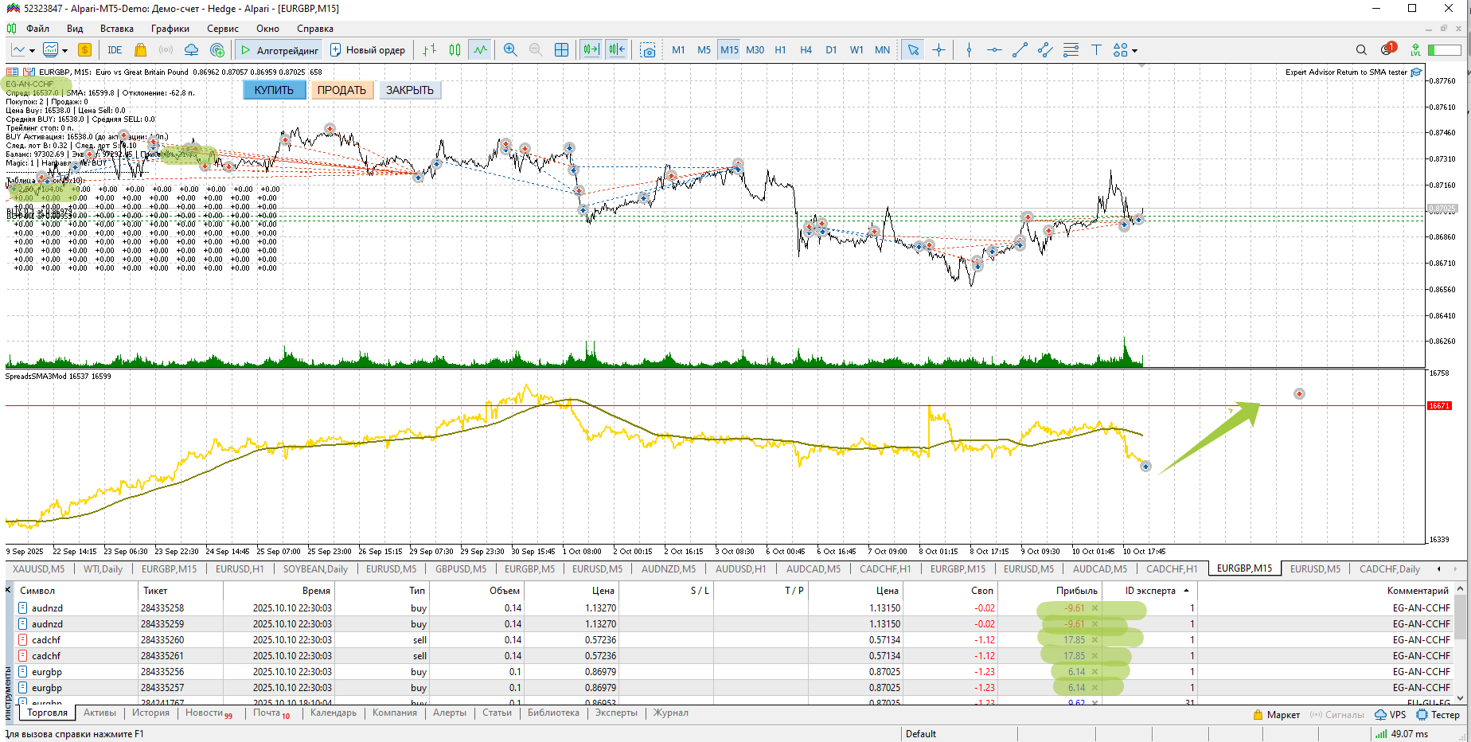
Task: Click the green connection level bar
Action: click(x=1444, y=50)
